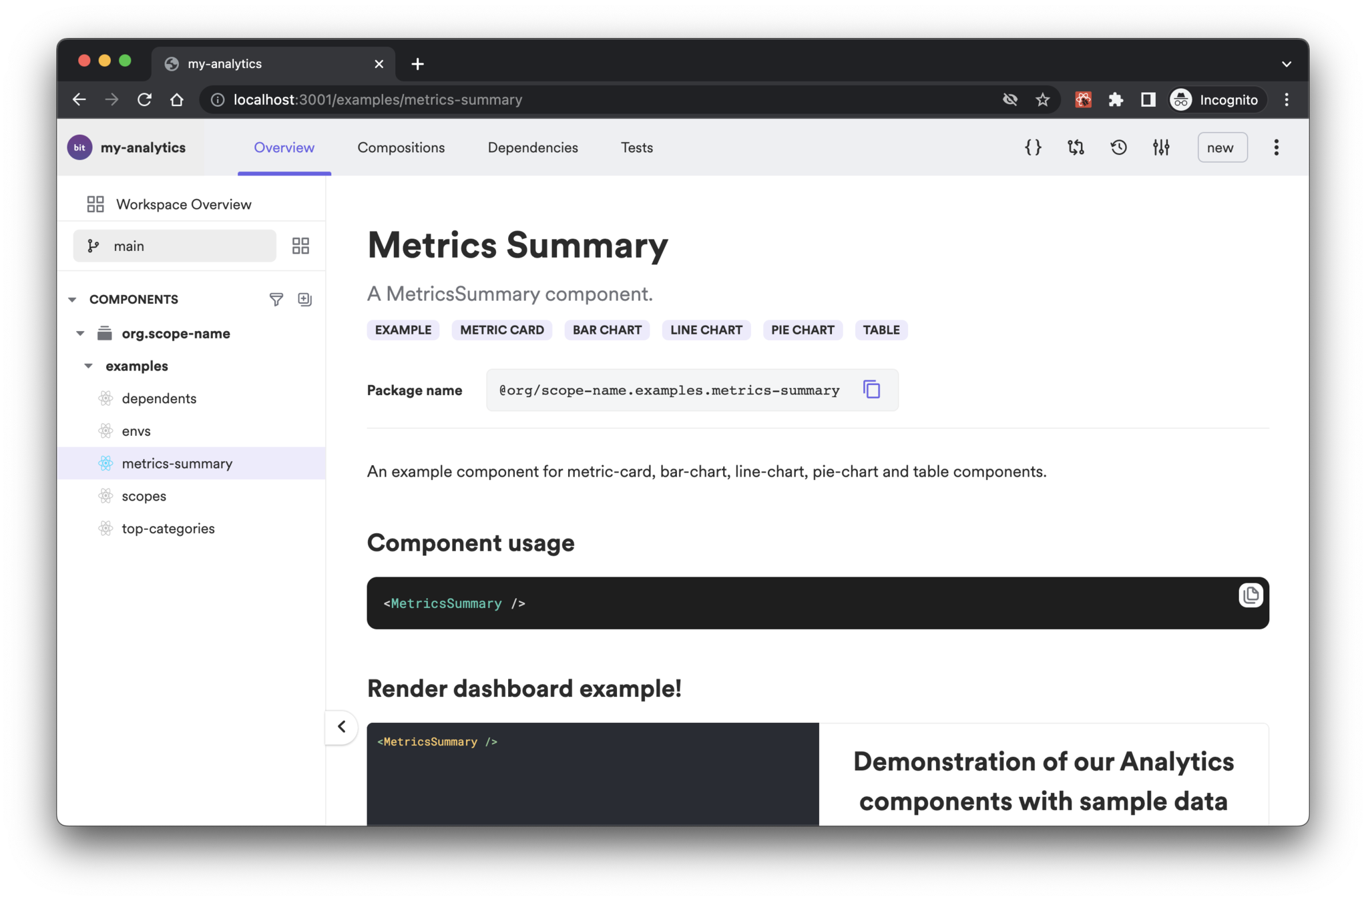Open the main lane selector
Image resolution: width=1366 pixels, height=901 pixels.
[174, 246]
